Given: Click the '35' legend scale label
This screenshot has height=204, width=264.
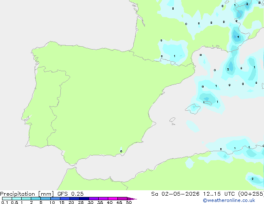Looking at the screenshot, I should [100, 202].
